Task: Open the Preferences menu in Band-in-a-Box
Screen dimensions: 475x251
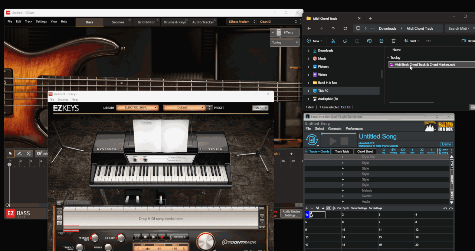Action: coord(354,129)
